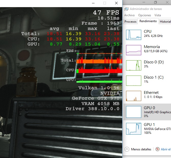Switch to the Procesos tab
171x158 pixels.
tap(130, 22)
